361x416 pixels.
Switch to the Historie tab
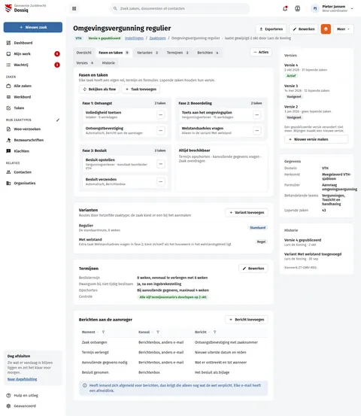pyautogui.click(x=108, y=63)
